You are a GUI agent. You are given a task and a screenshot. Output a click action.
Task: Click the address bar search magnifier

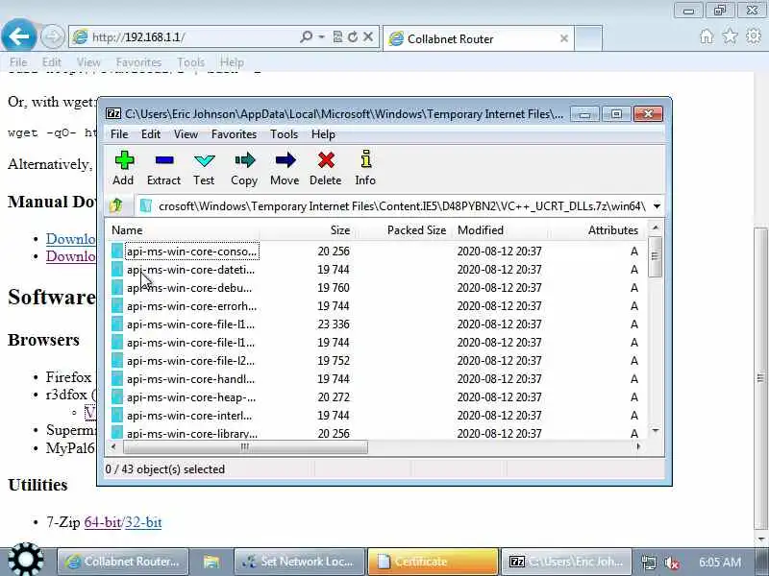[x=306, y=36]
